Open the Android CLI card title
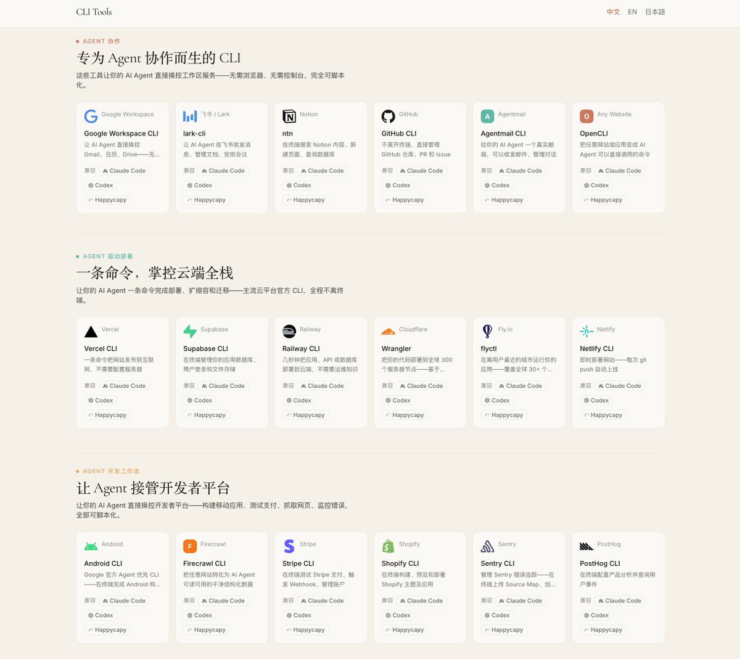Image resolution: width=740 pixels, height=659 pixels. point(103,563)
